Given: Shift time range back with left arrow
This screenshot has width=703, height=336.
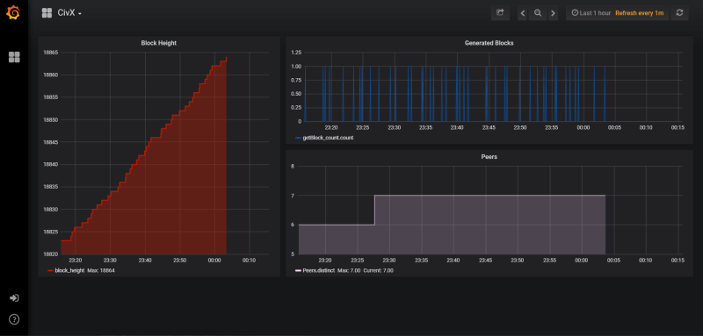Looking at the screenshot, I should coord(523,13).
